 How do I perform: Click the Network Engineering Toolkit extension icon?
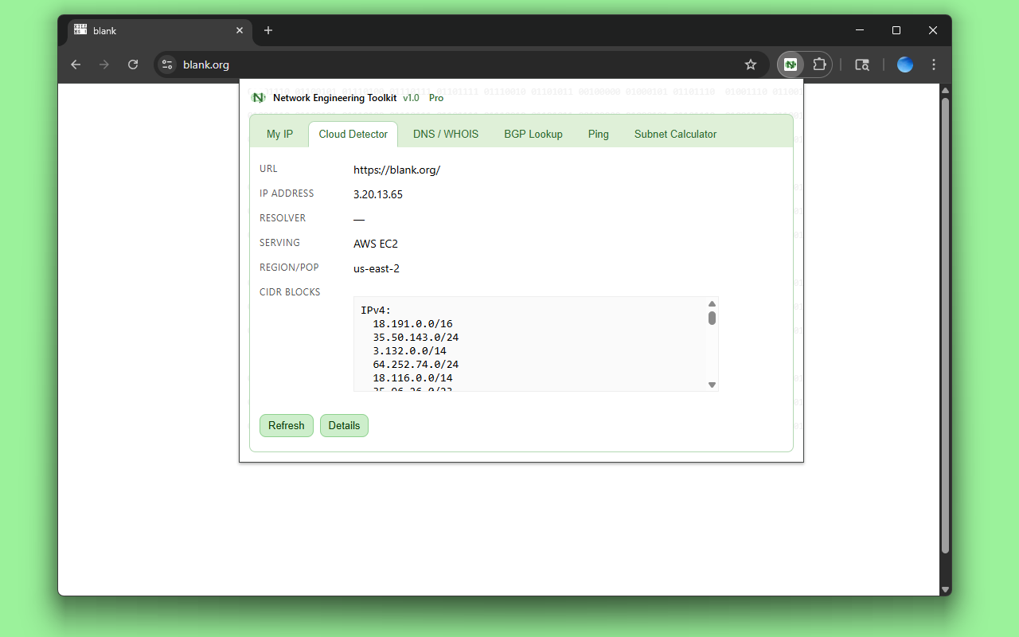(x=790, y=64)
